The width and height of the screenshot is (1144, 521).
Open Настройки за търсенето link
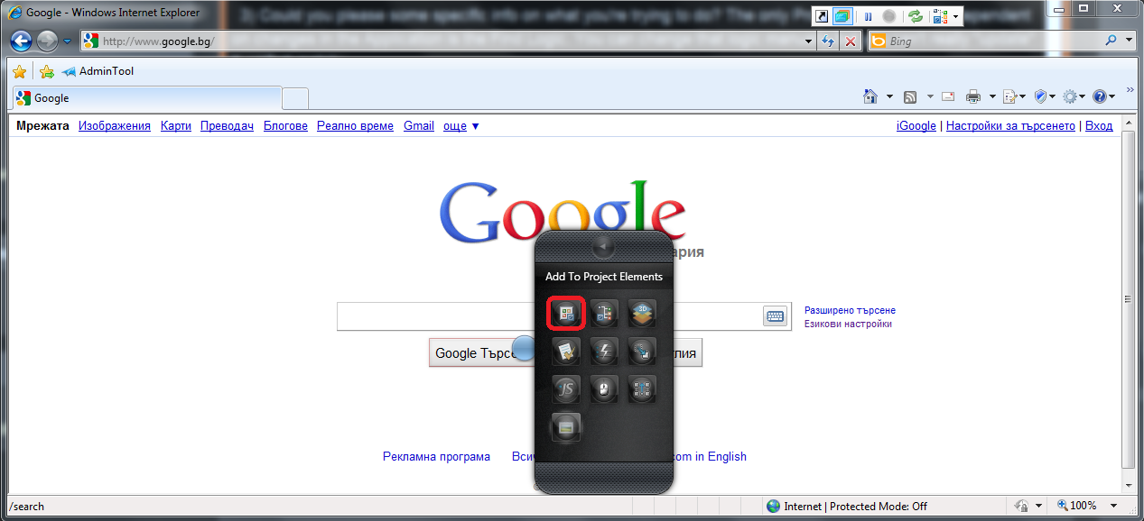click(x=1010, y=126)
